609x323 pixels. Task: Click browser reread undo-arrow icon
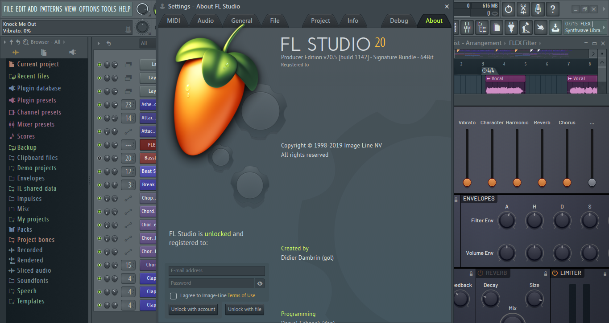tap(18, 42)
